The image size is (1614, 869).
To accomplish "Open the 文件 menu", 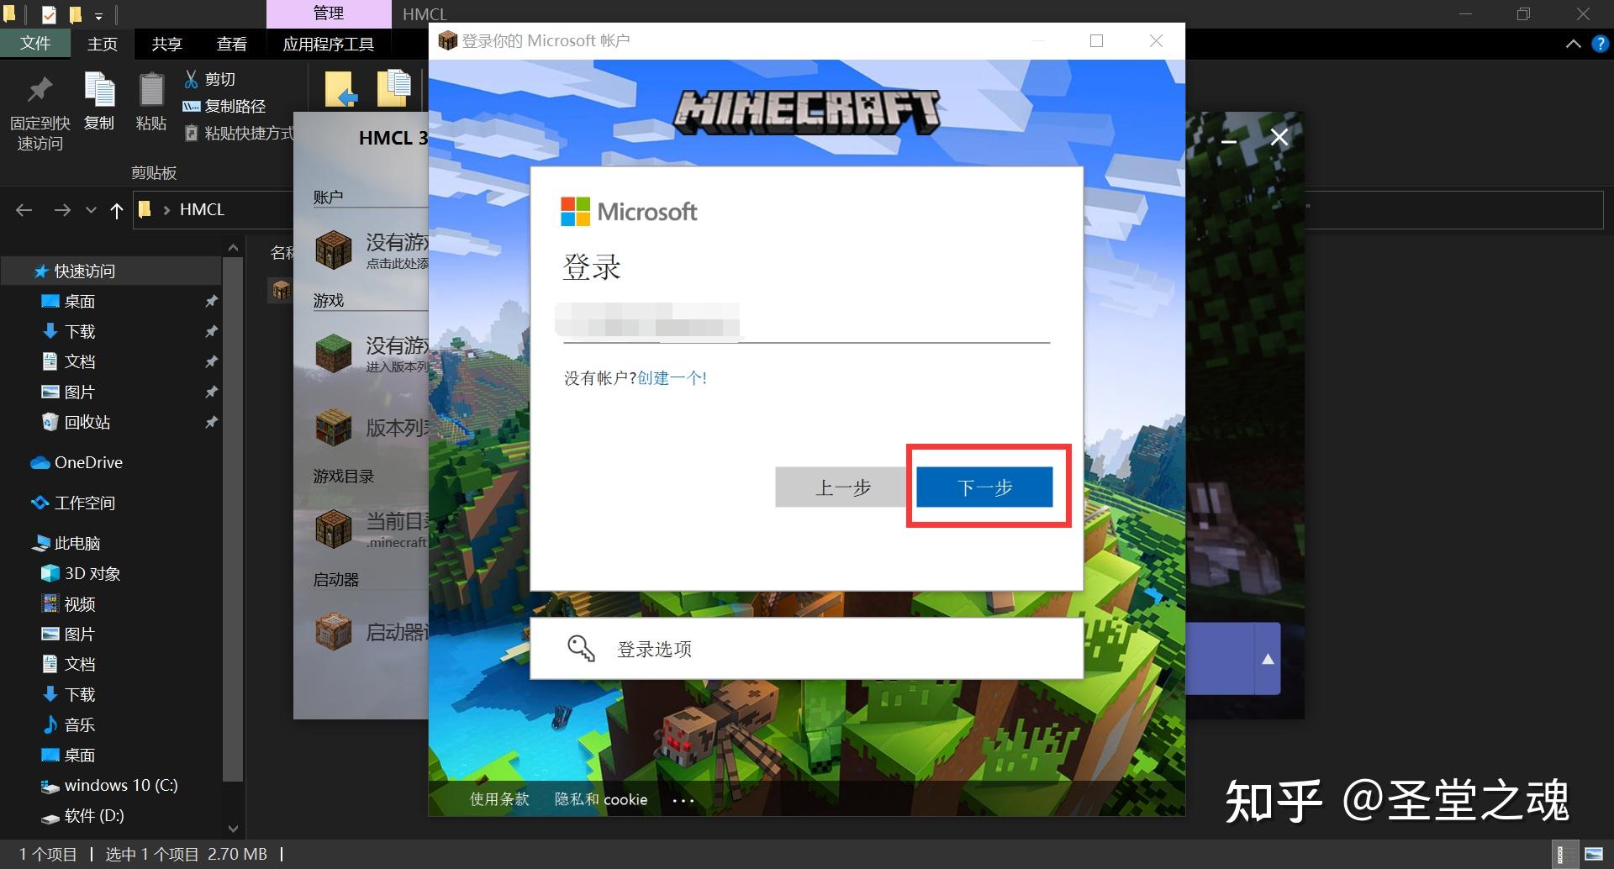I will coord(35,43).
